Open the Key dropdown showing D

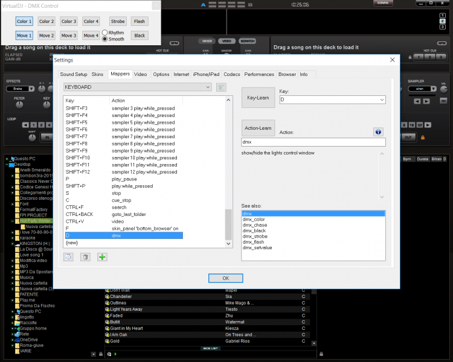(x=332, y=100)
